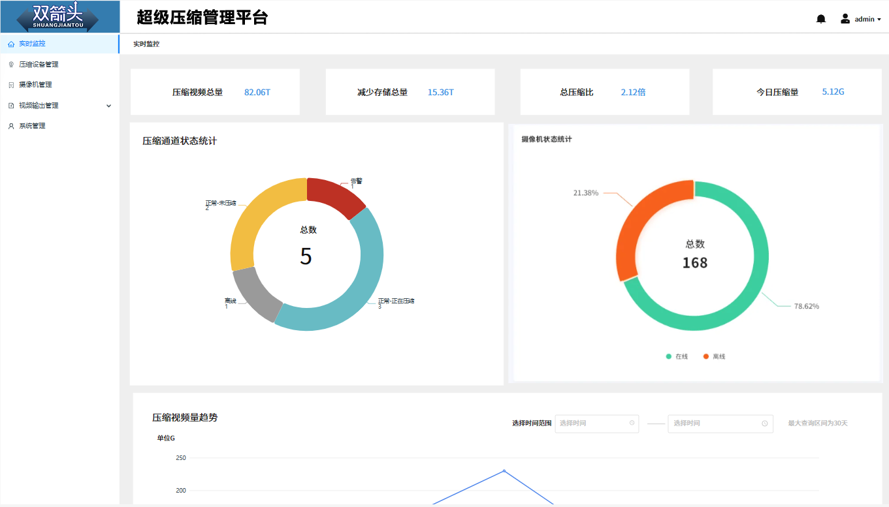Click the start time picker field
This screenshot has height=507, width=889.
pyautogui.click(x=596, y=423)
